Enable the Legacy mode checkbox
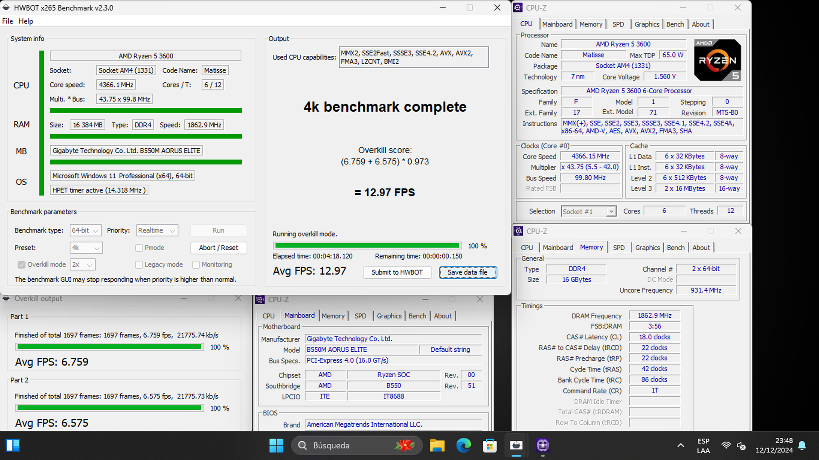 139,265
